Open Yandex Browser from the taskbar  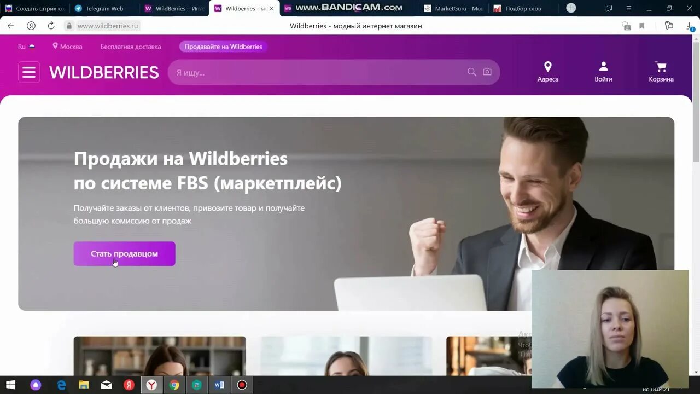[x=151, y=385]
